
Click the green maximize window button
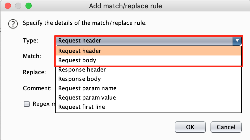[x=28, y=5]
